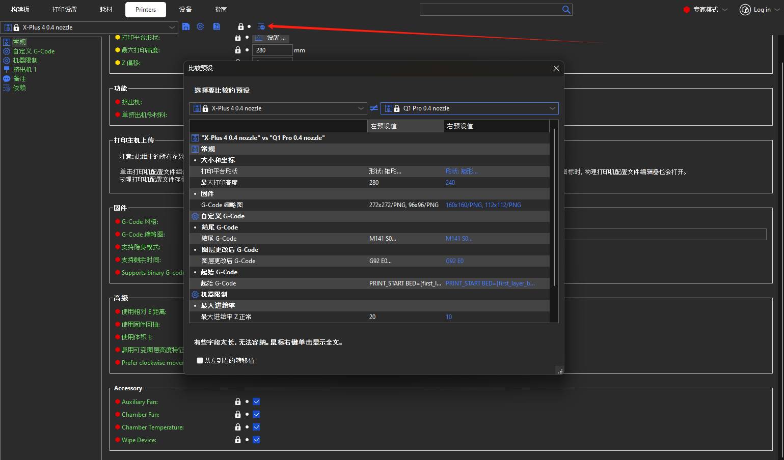Image resolution: width=784 pixels, height=460 pixels.
Task: Click the lock icon beside Auxiliary Fan
Action: coord(238,401)
